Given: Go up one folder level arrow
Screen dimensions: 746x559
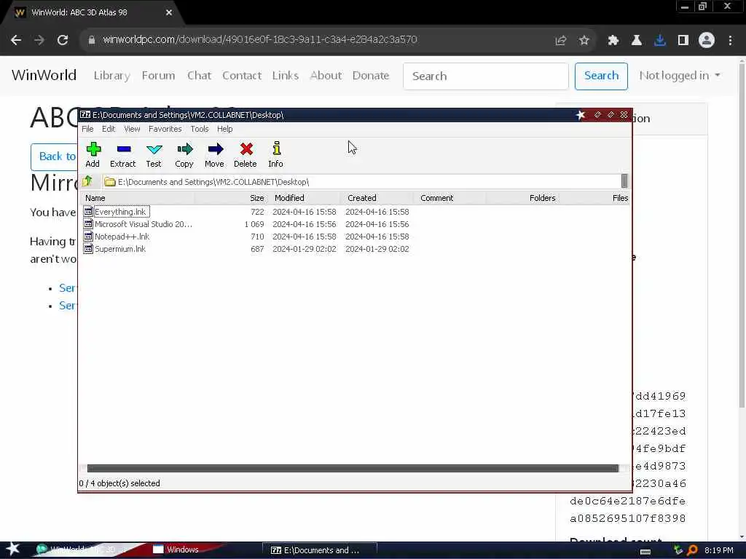Looking at the screenshot, I should coord(87,181).
